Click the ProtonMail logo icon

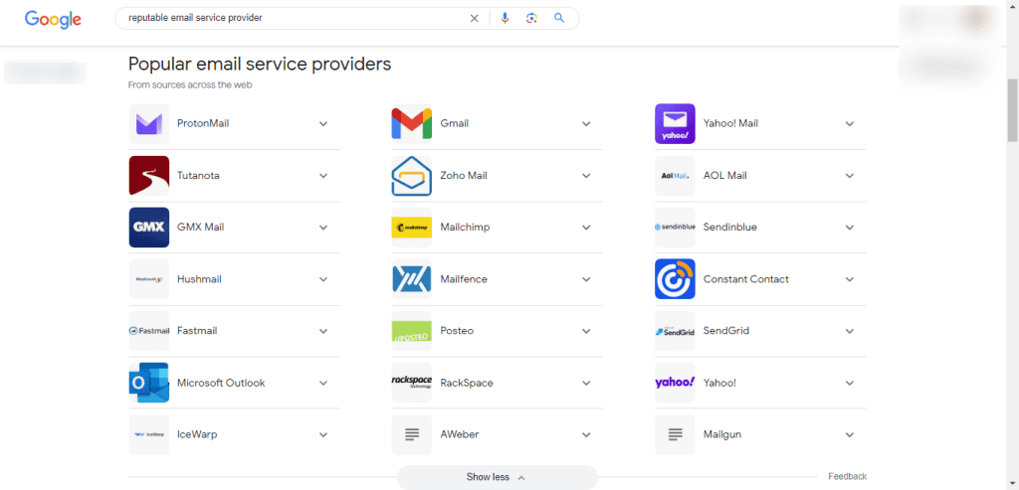(x=149, y=123)
